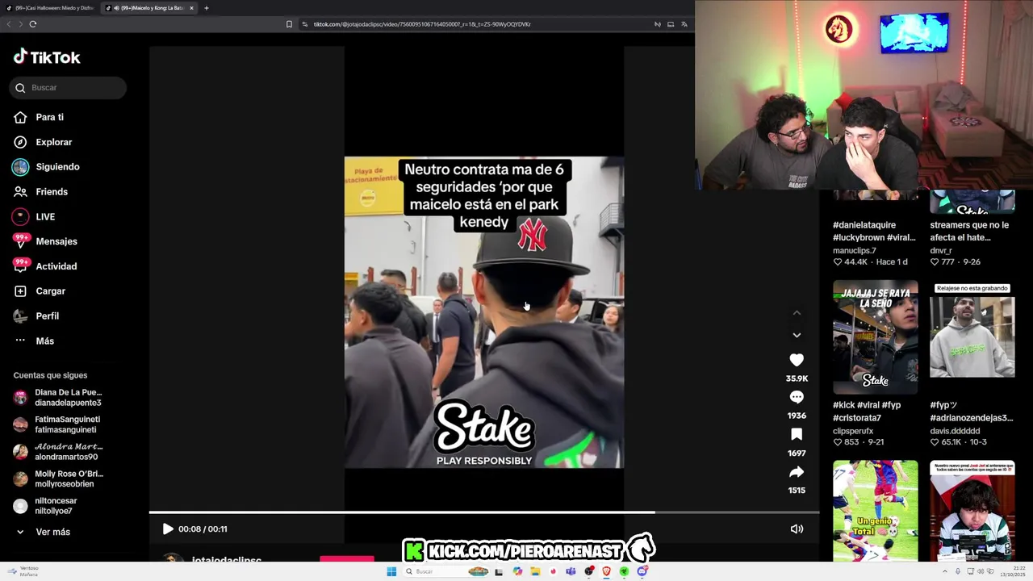1033x581 pixels.
Task: Share the video with arrow icon
Action: pyautogui.click(x=797, y=472)
